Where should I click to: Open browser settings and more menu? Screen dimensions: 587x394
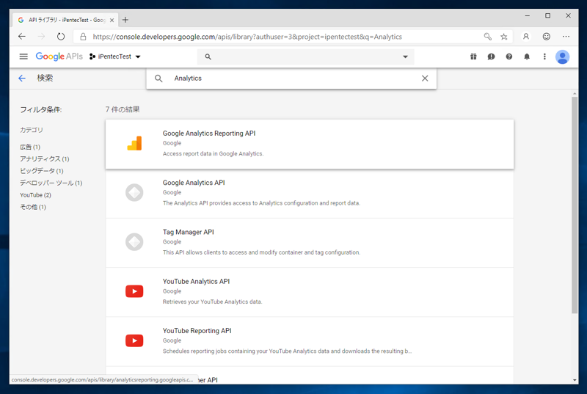click(x=566, y=36)
